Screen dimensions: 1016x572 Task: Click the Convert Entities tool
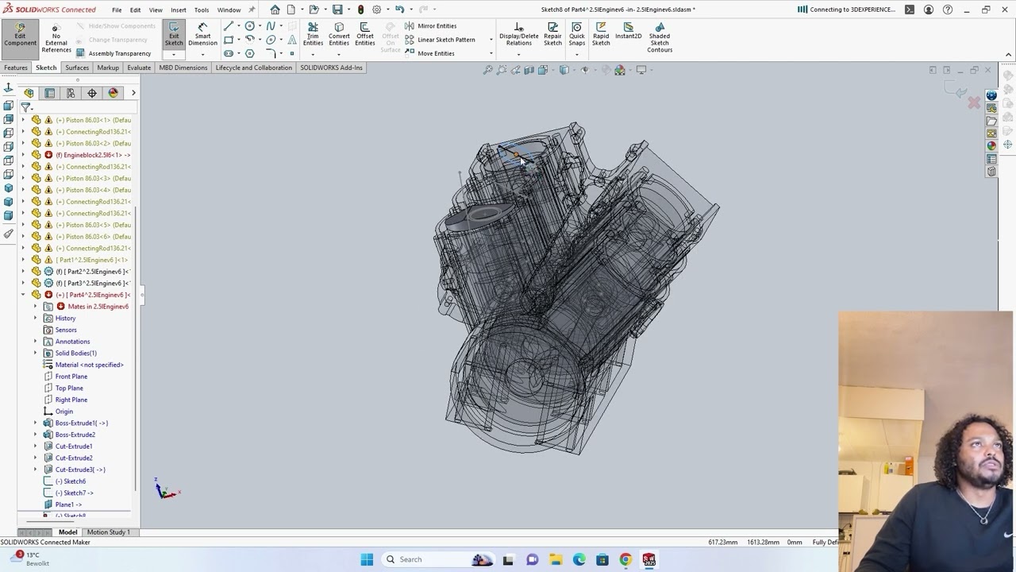339,34
